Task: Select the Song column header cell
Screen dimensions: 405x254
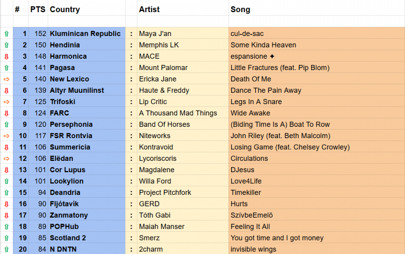Action: pos(240,9)
